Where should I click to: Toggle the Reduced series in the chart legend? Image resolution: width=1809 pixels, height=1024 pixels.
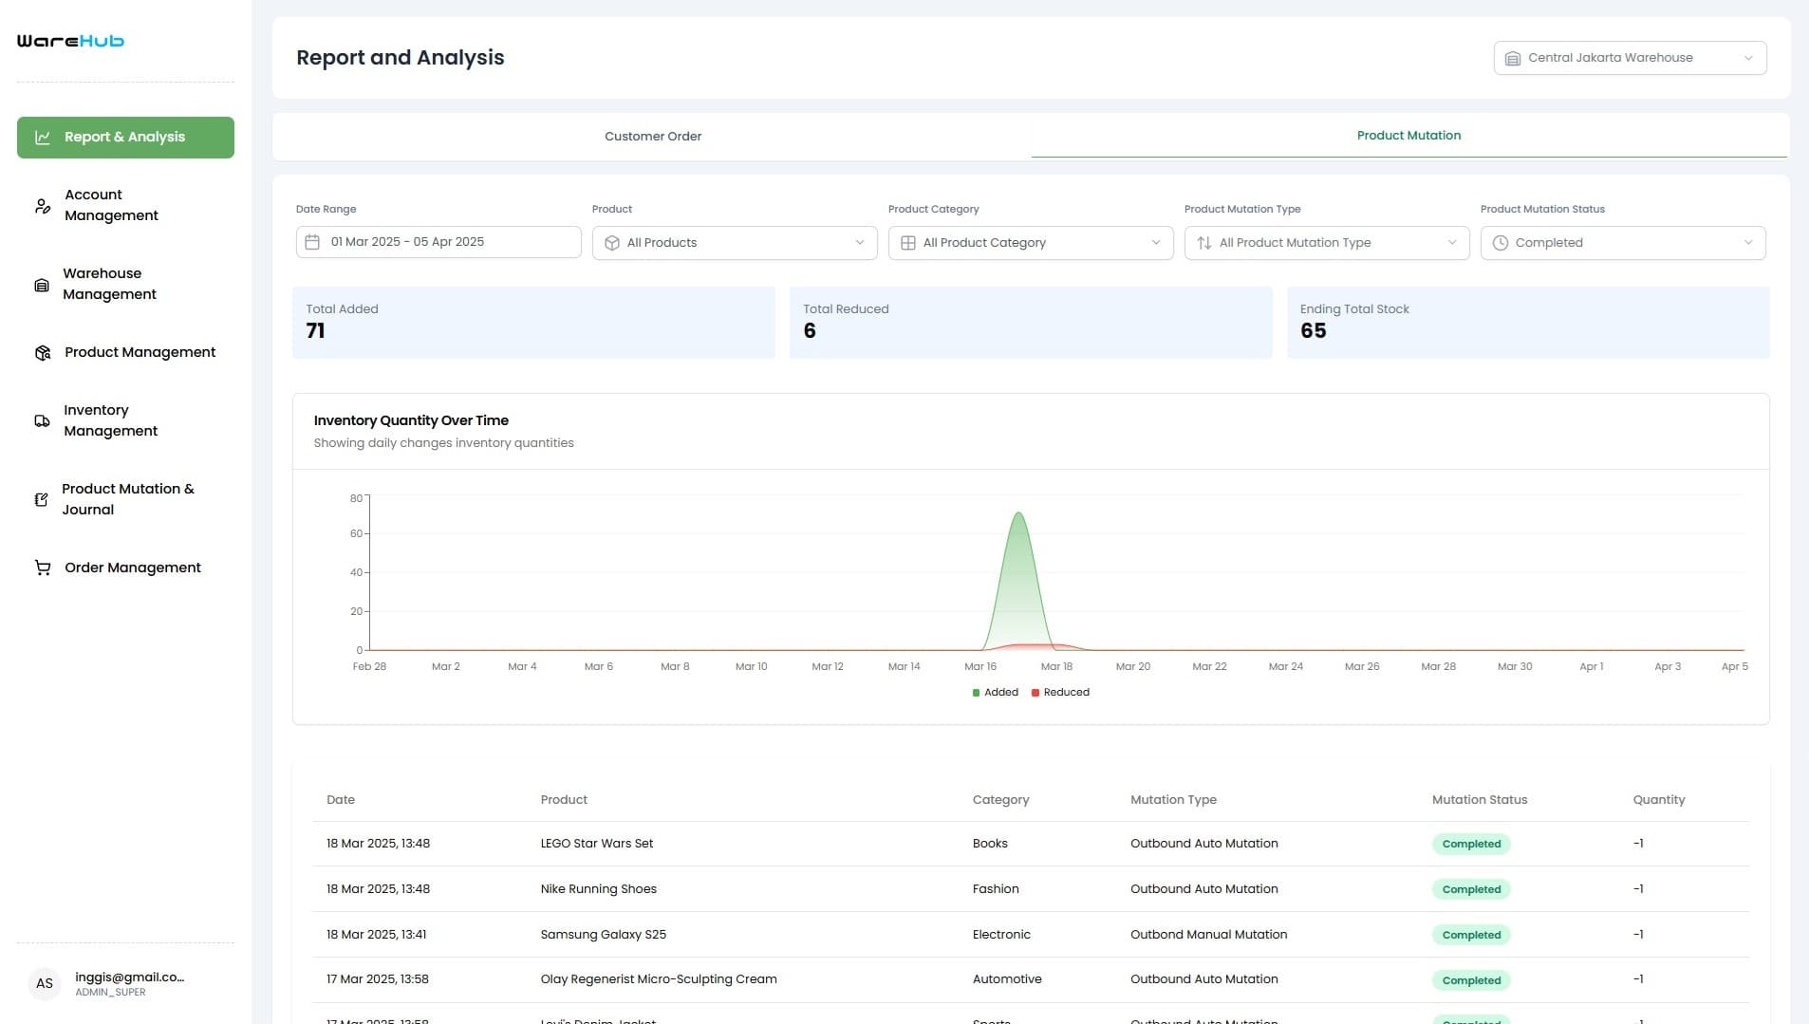[1061, 692]
